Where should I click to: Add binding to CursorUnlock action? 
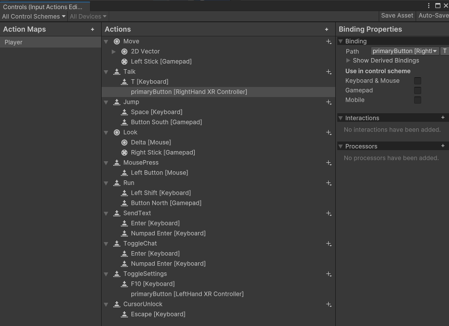[329, 304]
